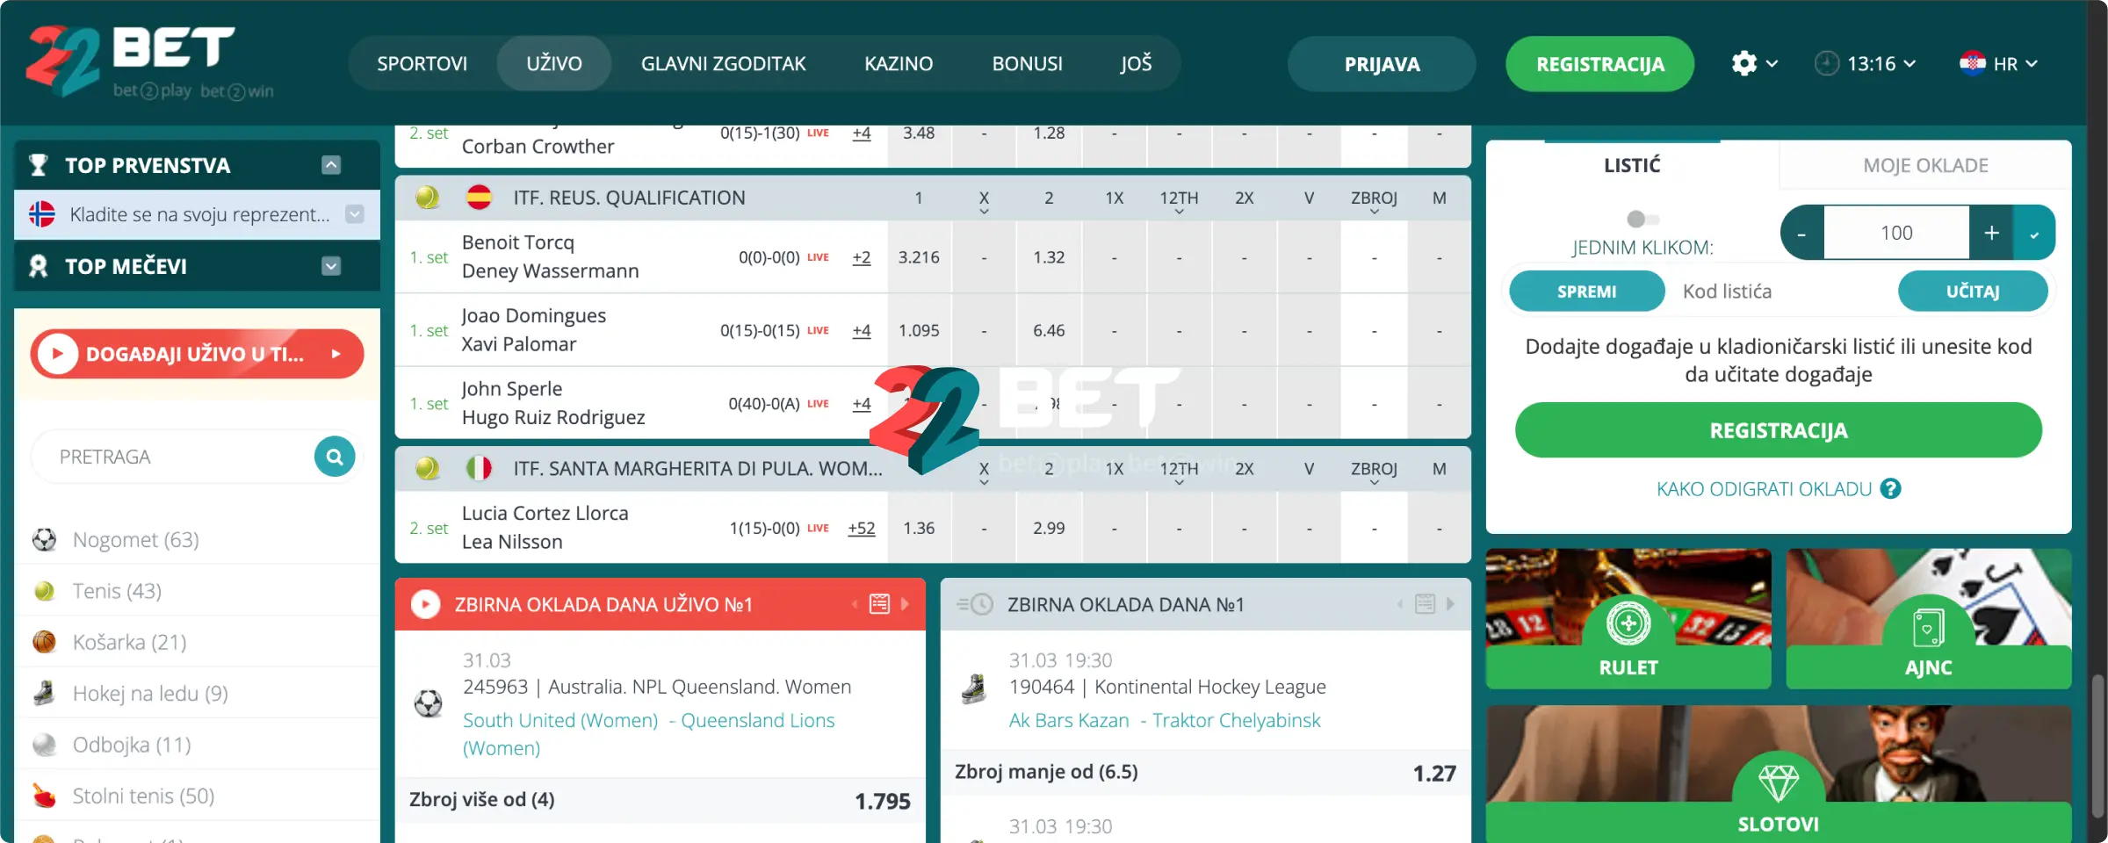Viewport: 2108px width, 843px height.
Task: Click the Italy flag in ITF Santa Margherita header
Action: click(479, 468)
